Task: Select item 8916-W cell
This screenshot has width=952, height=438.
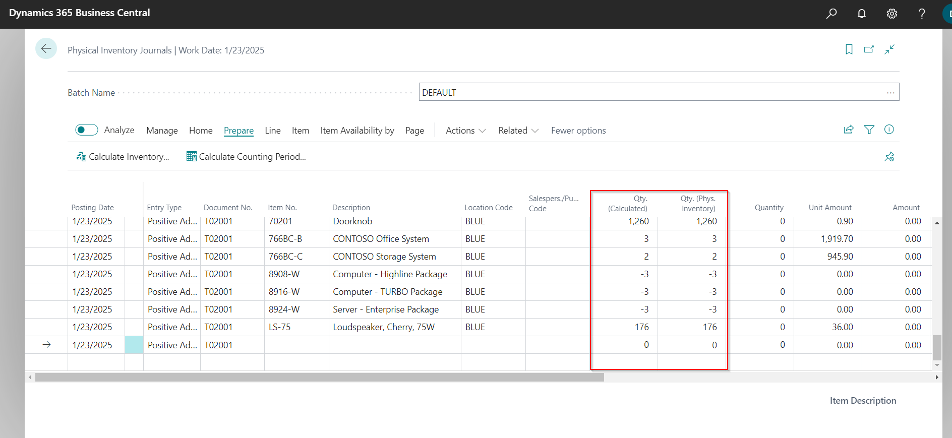Action: pyautogui.click(x=296, y=292)
